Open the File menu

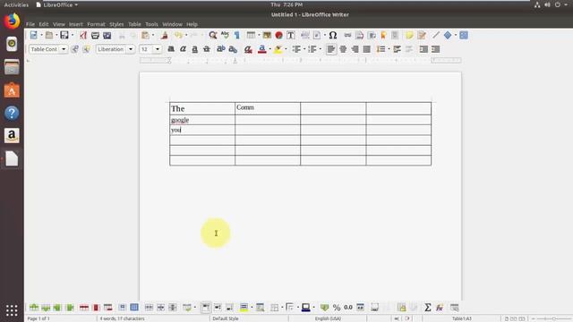30,24
